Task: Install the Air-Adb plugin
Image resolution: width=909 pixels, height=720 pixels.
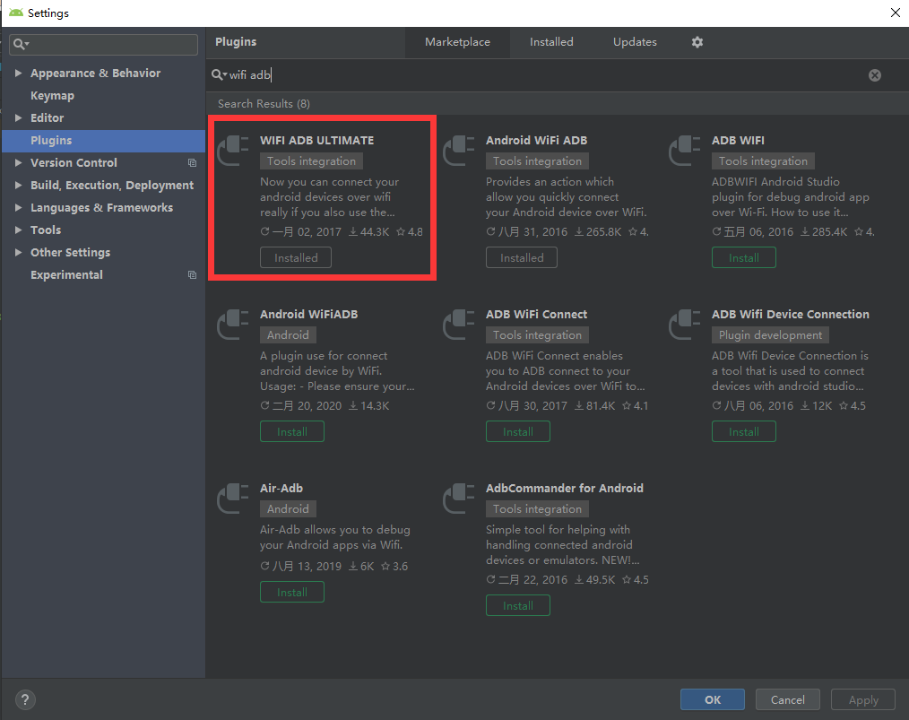Action: coord(292,593)
